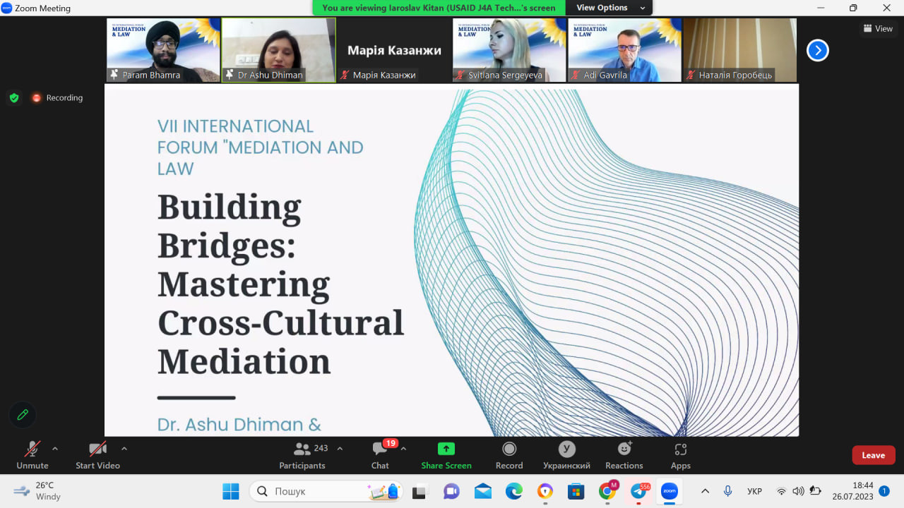Open the Chat panel icon

[380, 449]
